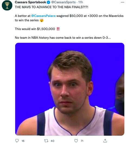
Task: Click the MAVS TO ADVANCE headline text
Action: point(52,7)
